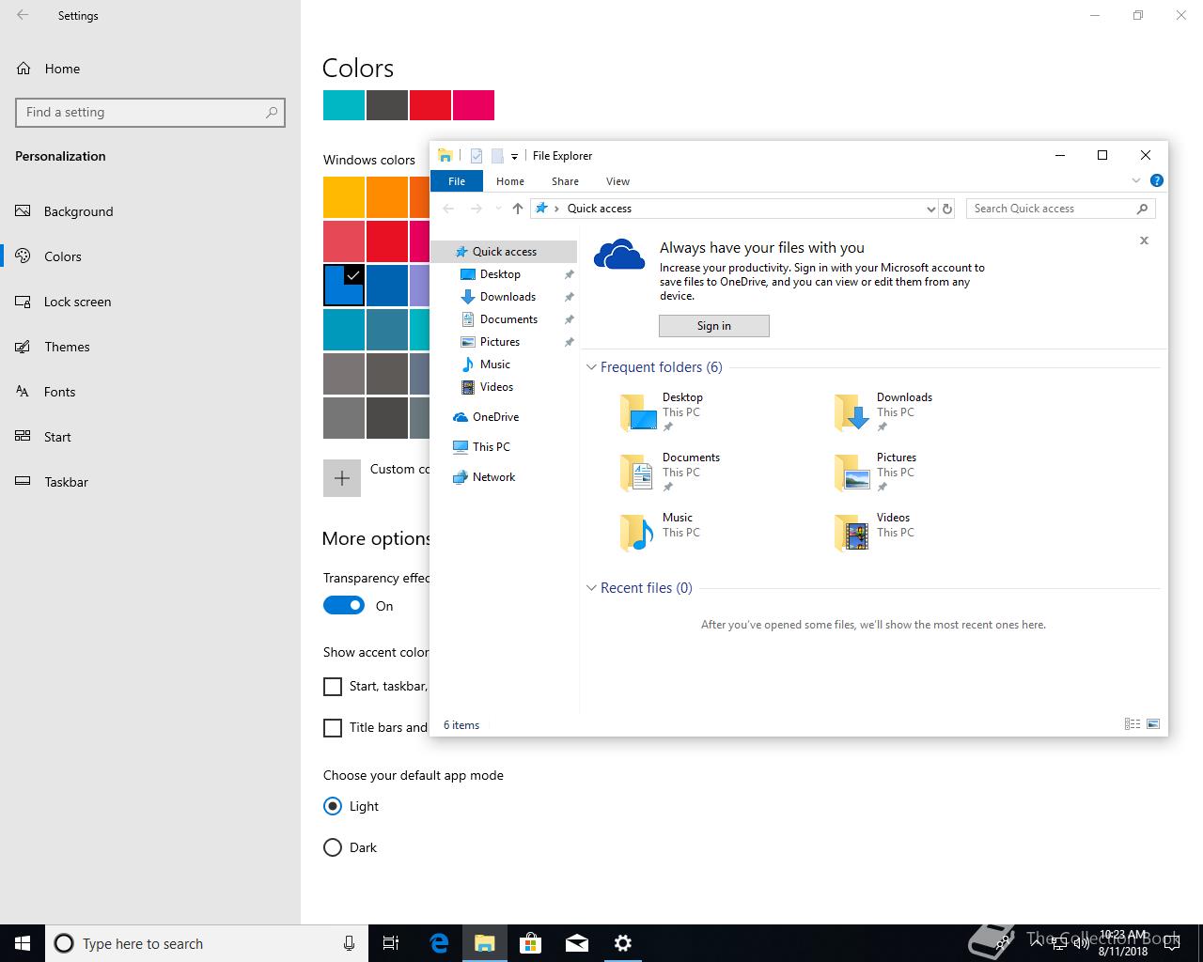The width and height of the screenshot is (1203, 962).
Task: Open the Customize Quick Access Toolbar dropdown
Action: [x=514, y=157]
